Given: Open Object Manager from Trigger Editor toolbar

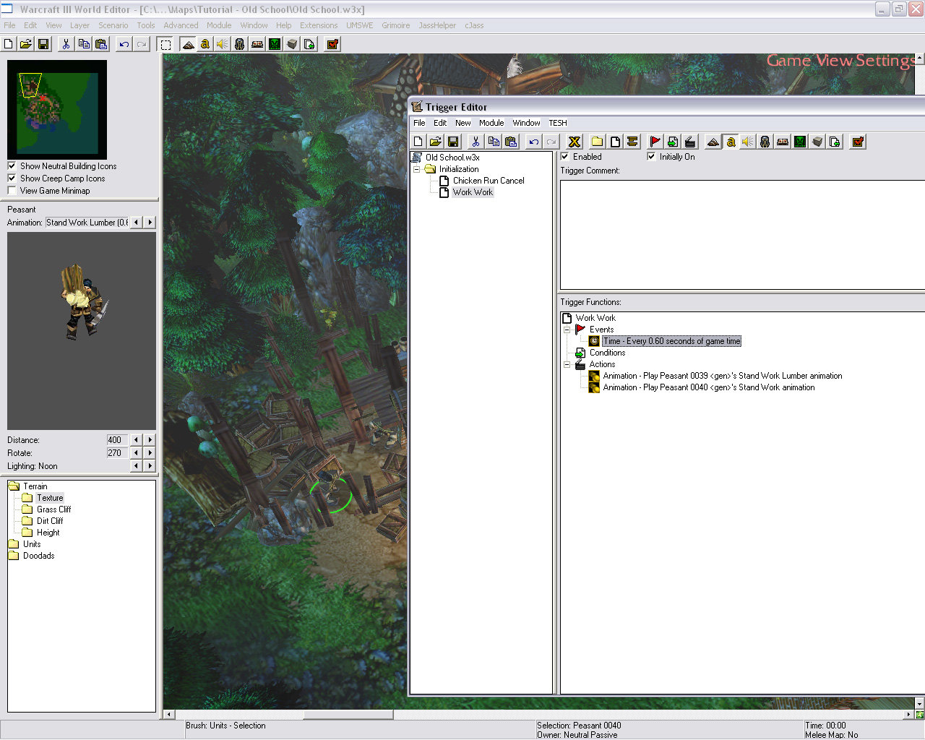Looking at the screenshot, I should (817, 142).
